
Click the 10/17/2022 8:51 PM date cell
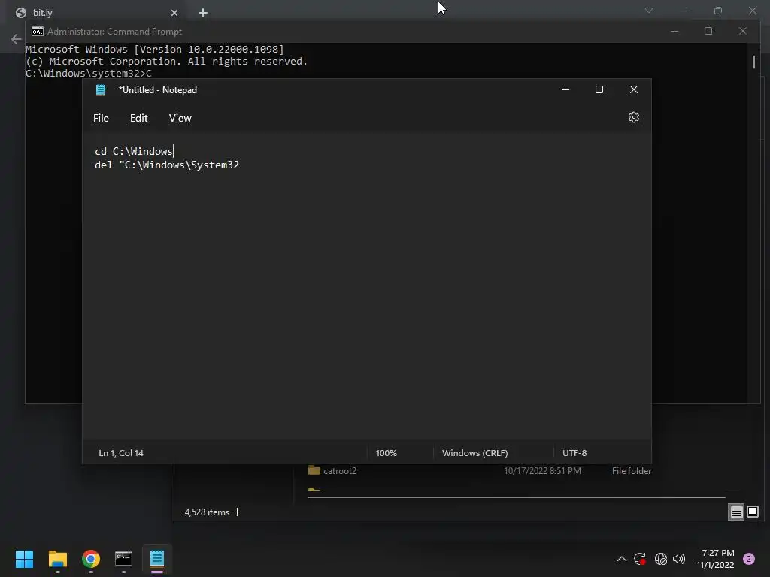542,471
